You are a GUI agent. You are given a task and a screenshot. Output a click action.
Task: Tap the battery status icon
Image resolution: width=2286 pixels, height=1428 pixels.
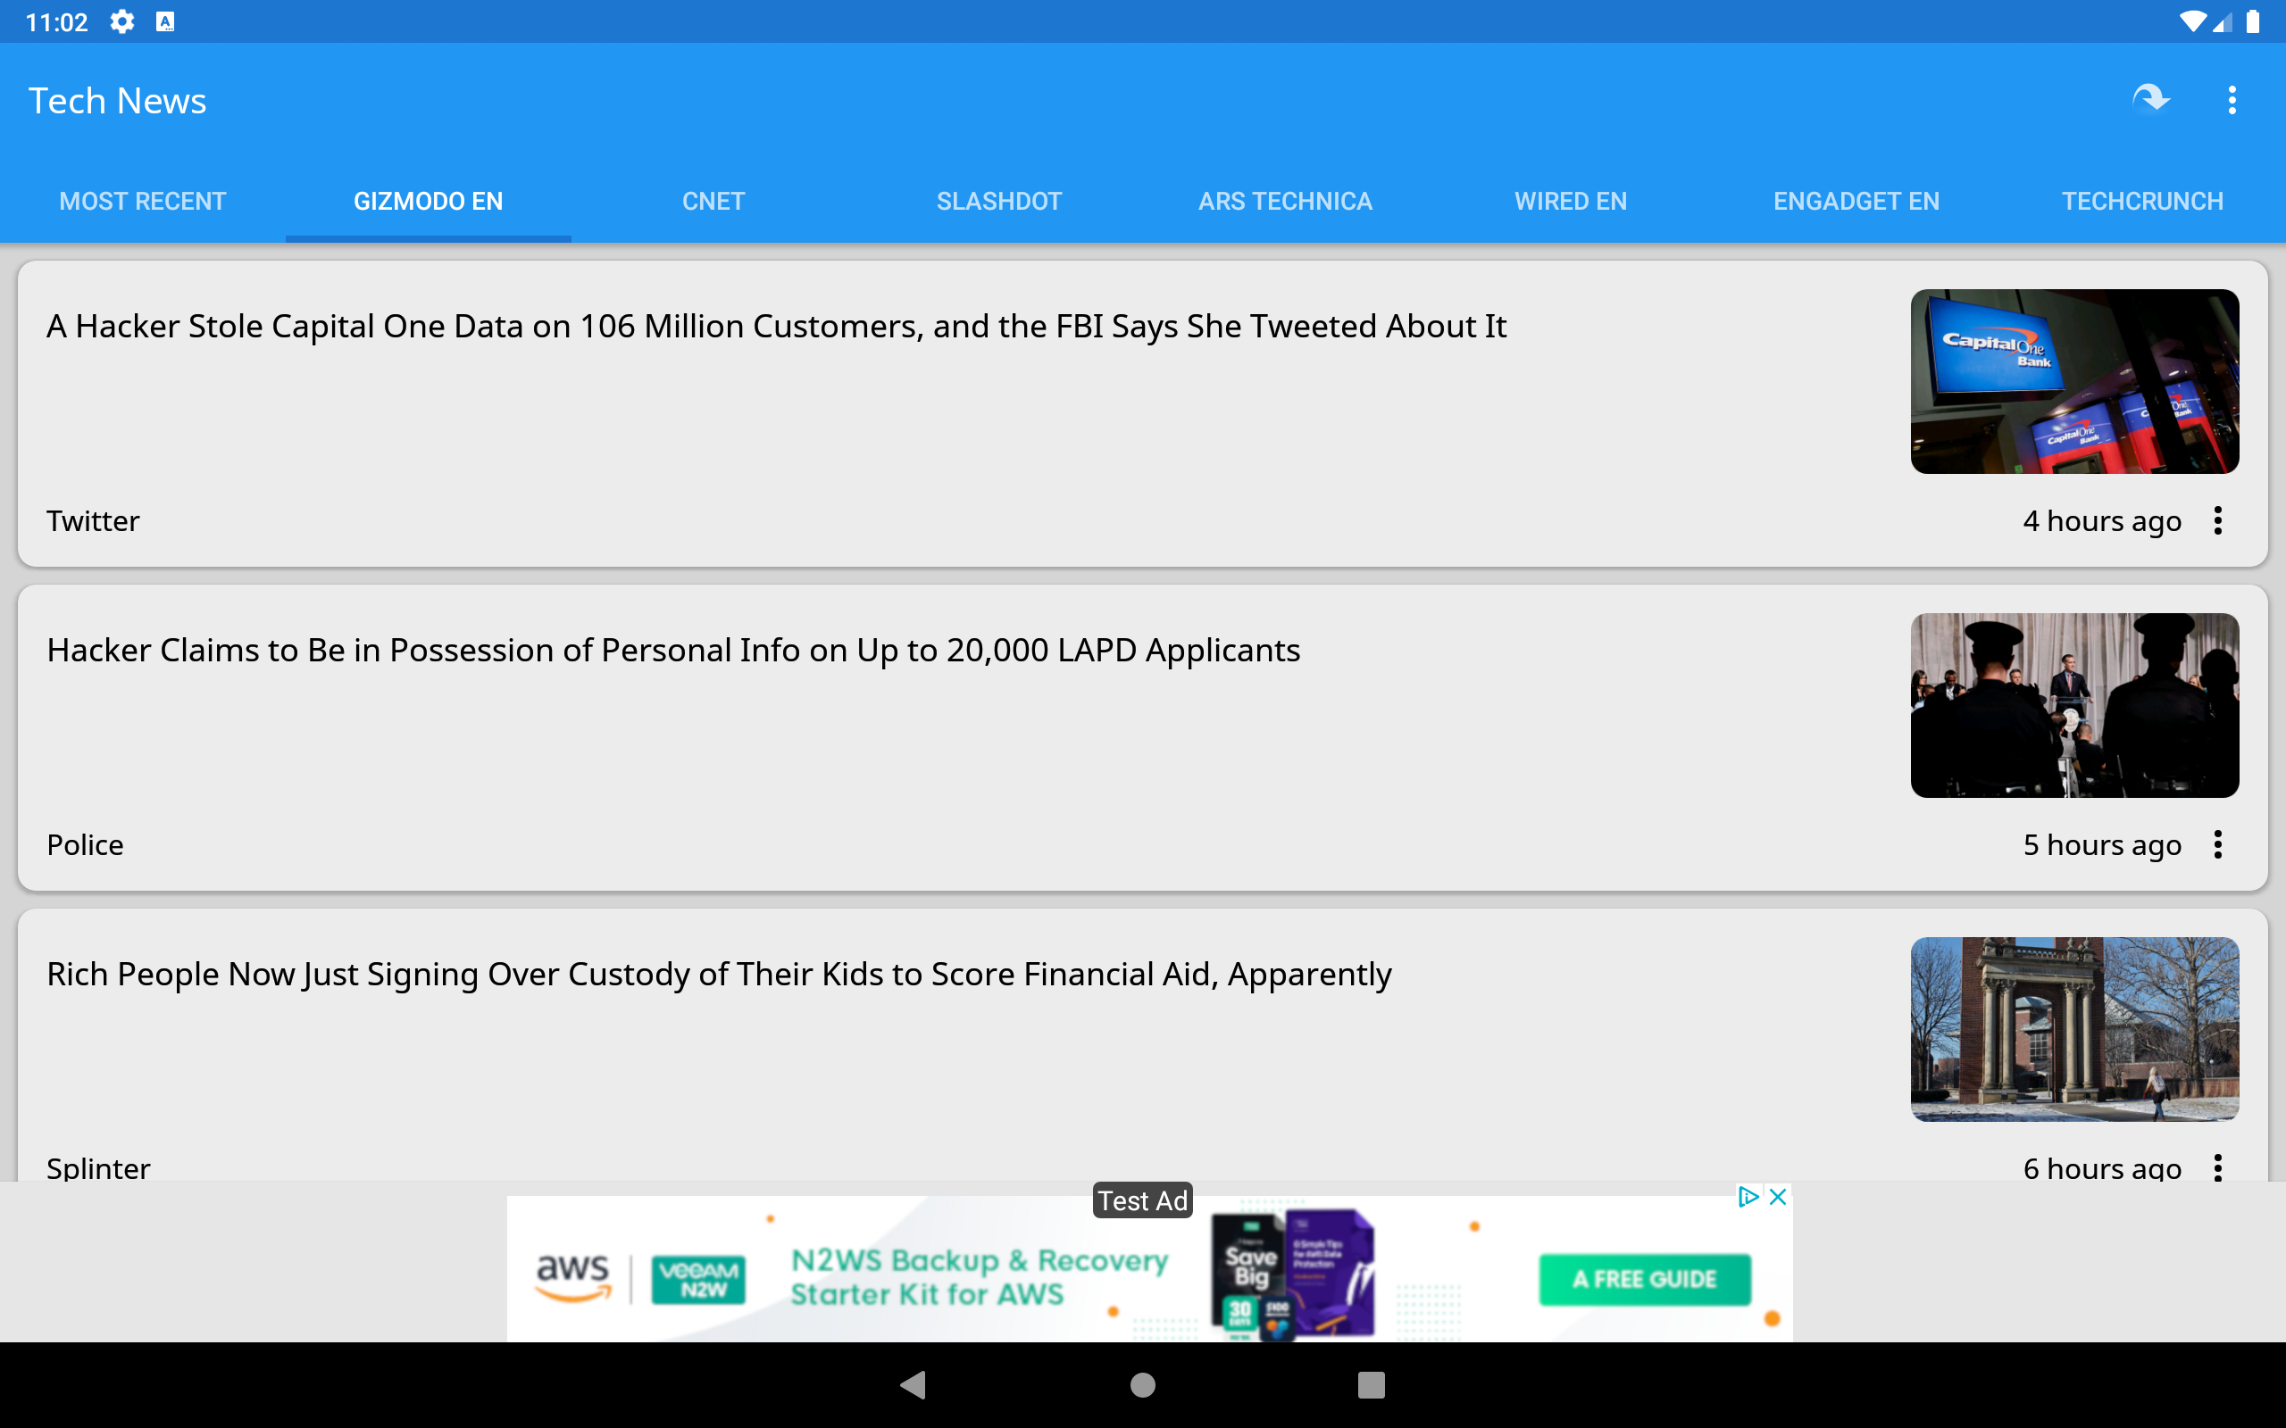click(2253, 21)
